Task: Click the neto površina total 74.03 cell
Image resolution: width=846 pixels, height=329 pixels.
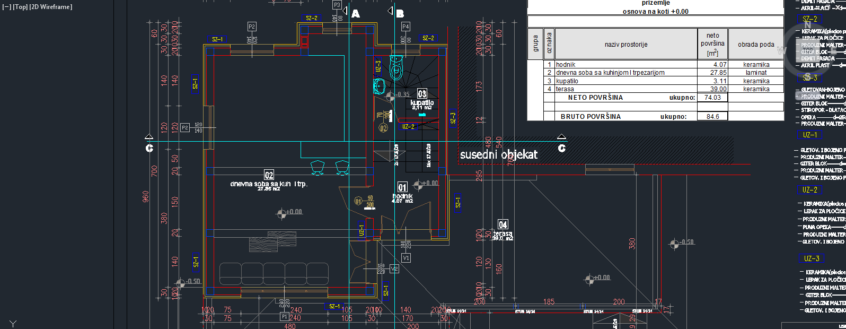Action: click(x=712, y=98)
